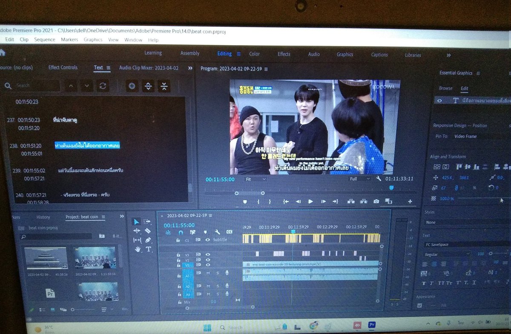
Task: Select the Selection arrow tool
Action: [136, 222]
